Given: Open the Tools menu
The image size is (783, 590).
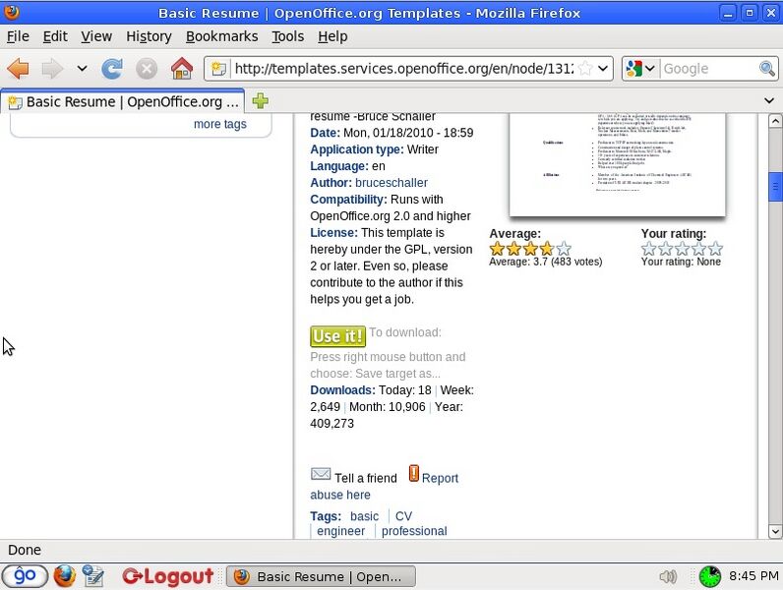Looking at the screenshot, I should (287, 36).
